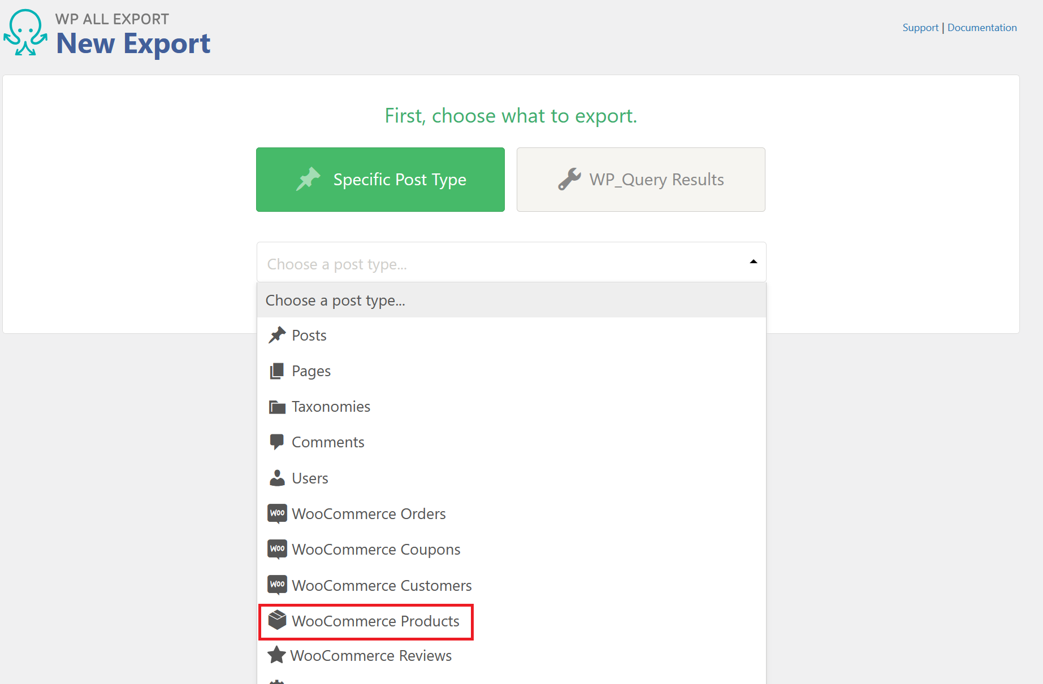Viewport: 1043px width, 684px height.
Task: Select WooCommerce Customers option
Action: coord(512,586)
